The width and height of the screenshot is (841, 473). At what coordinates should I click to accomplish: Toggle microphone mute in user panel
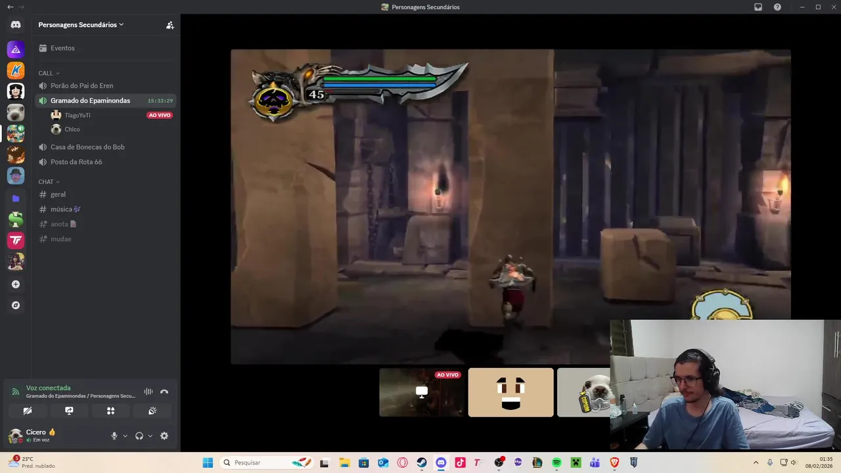pos(114,436)
